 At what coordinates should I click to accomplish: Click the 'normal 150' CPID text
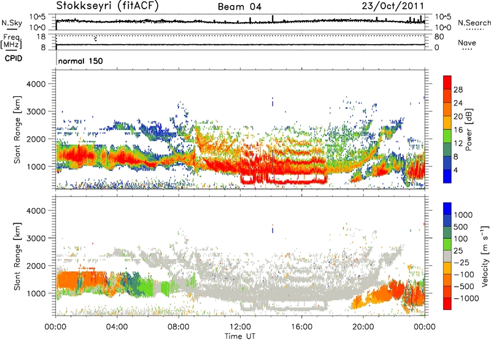[x=80, y=61]
